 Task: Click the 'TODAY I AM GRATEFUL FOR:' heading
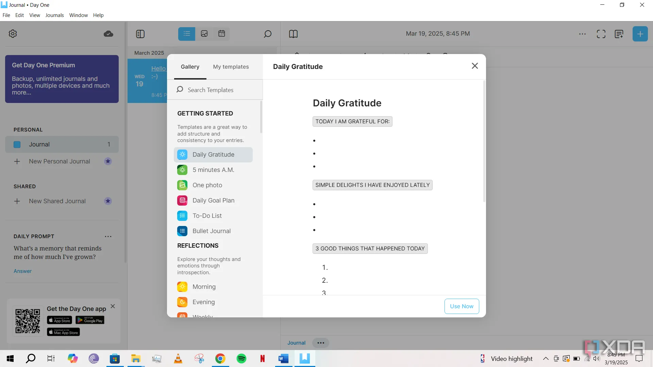point(352,122)
